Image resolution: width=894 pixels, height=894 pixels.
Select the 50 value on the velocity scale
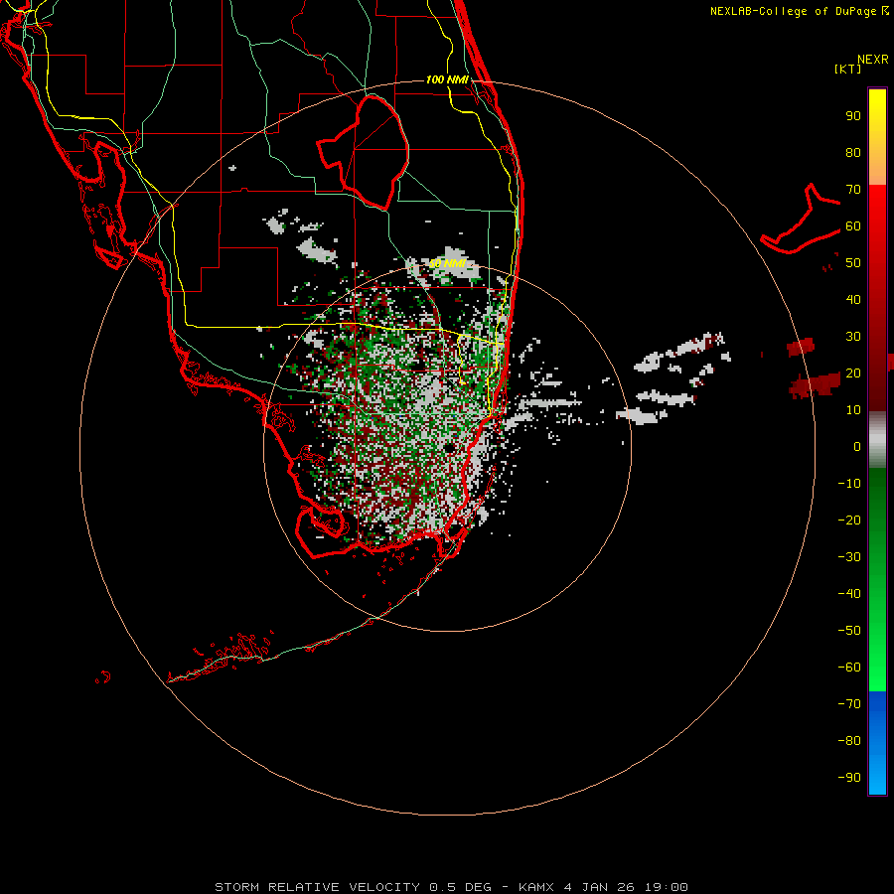pos(853,263)
